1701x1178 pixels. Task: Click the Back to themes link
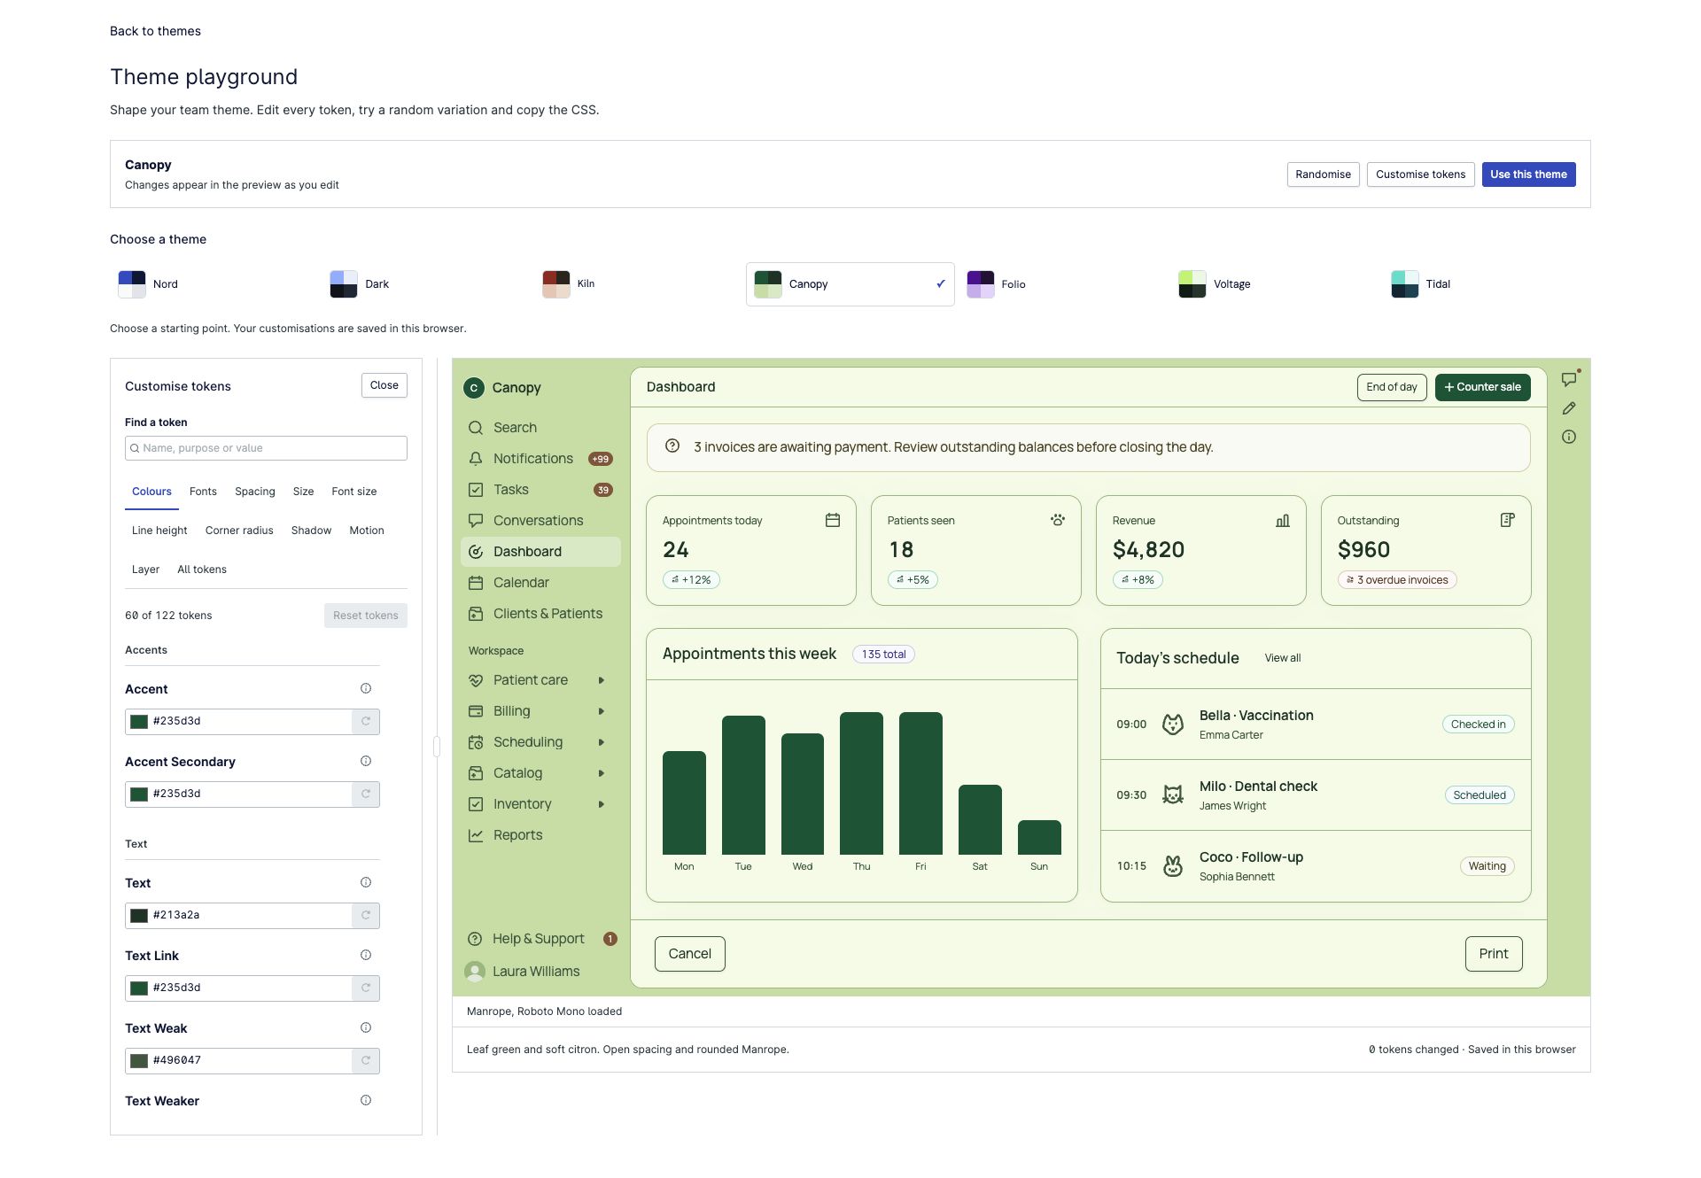[155, 31]
